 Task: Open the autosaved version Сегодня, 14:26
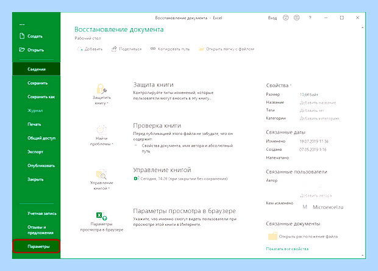click(x=184, y=179)
